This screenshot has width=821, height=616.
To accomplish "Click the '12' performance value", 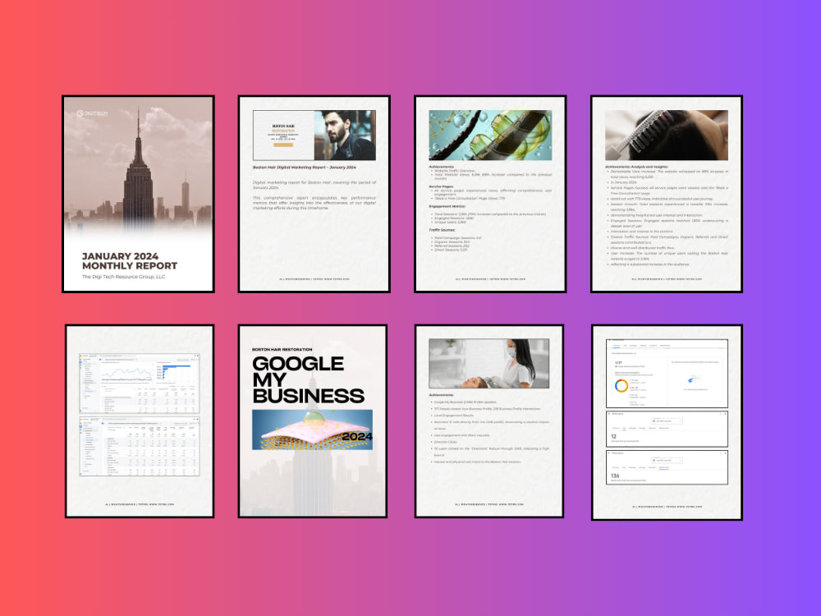I will click(613, 436).
